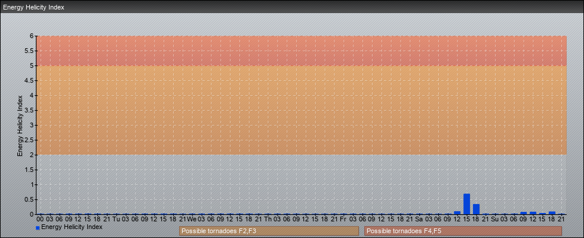This screenshot has width=584, height=238.
Task: Click the 'Su' day label on x-axis
Action: point(495,219)
